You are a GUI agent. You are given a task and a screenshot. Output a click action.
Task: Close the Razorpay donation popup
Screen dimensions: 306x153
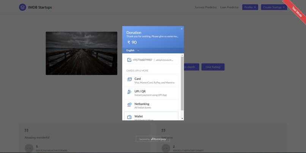pyautogui.click(x=182, y=29)
